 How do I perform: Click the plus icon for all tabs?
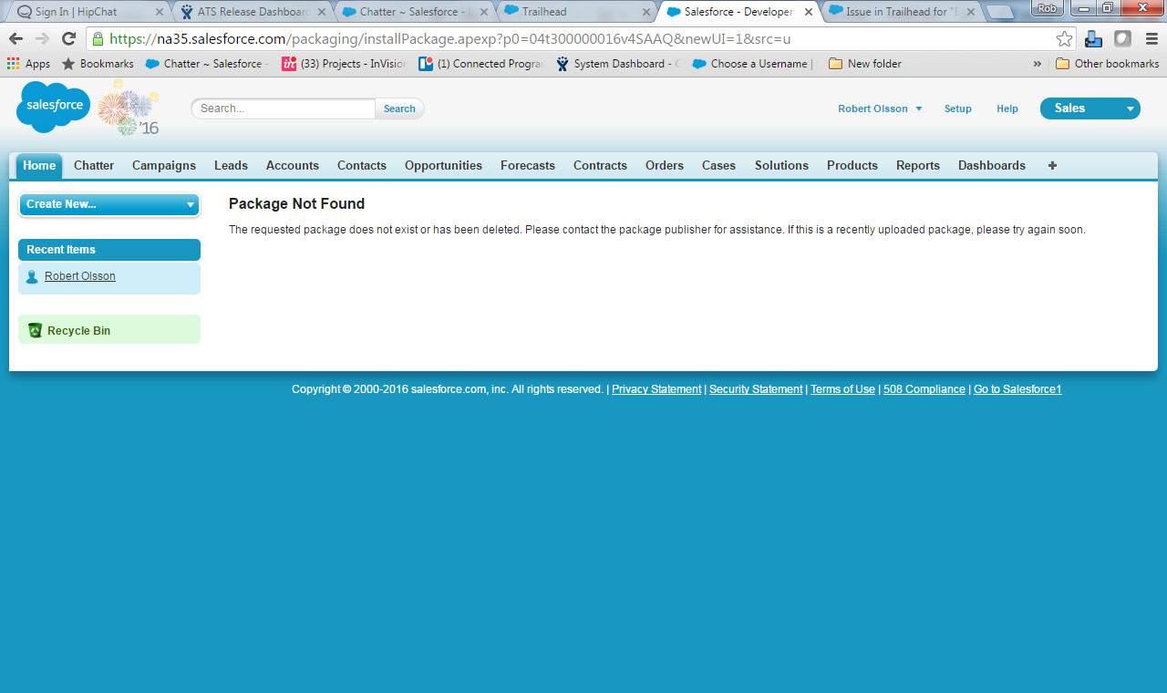point(1052,166)
